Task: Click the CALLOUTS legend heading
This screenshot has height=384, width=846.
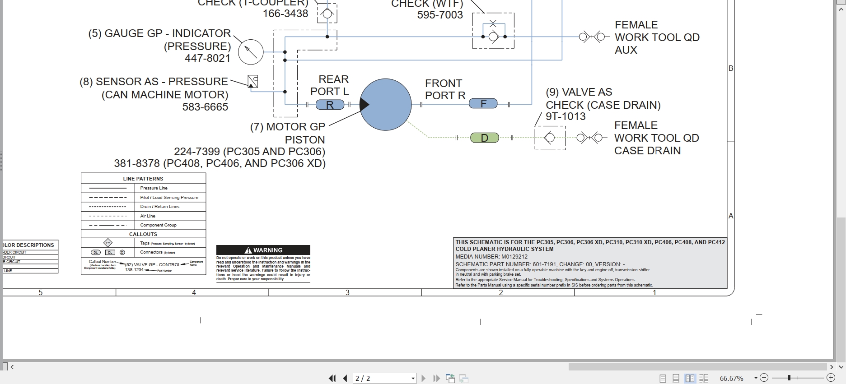Action: [143, 234]
